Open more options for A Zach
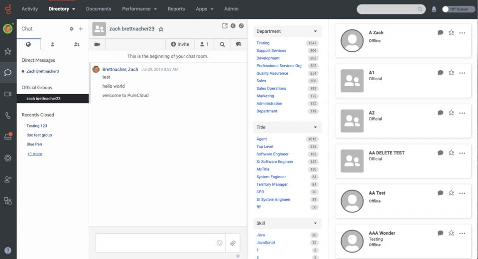The image size is (478, 259). click(462, 33)
